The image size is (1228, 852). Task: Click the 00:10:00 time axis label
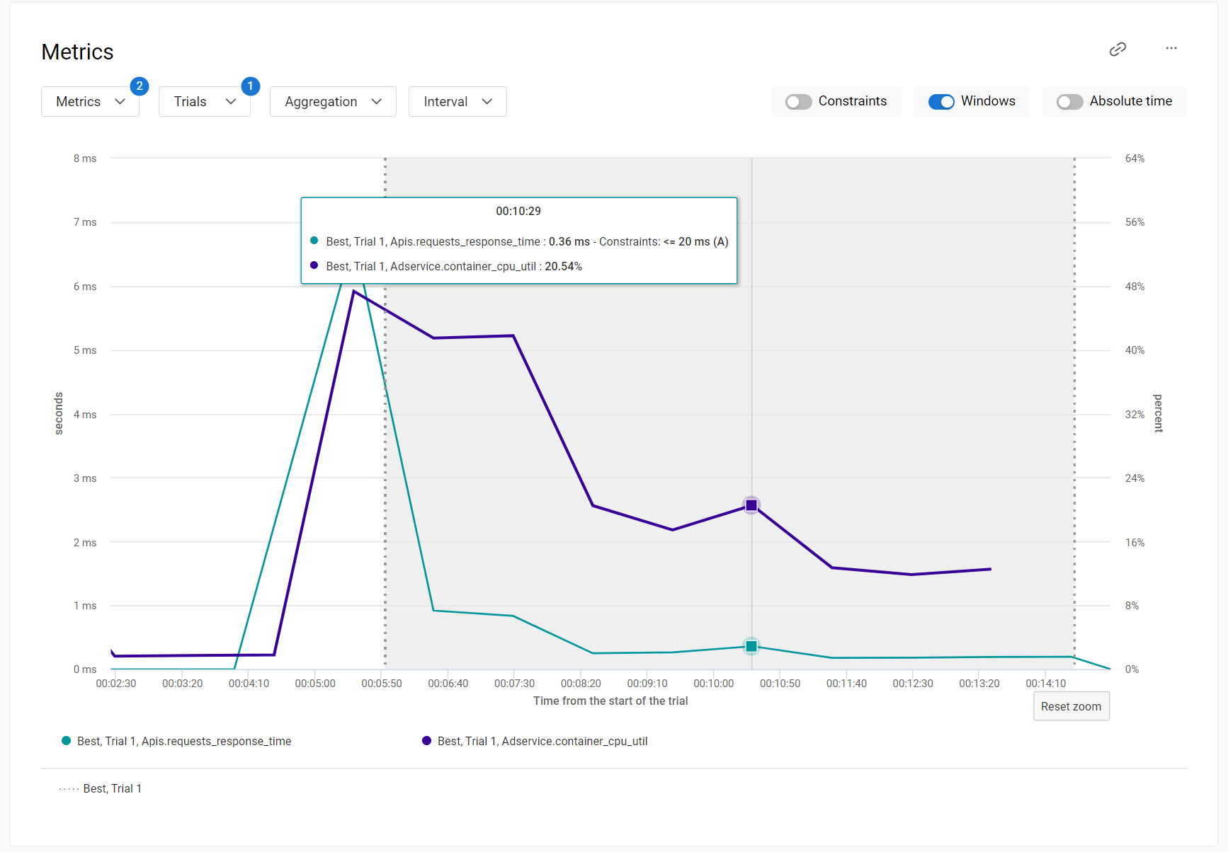point(713,683)
